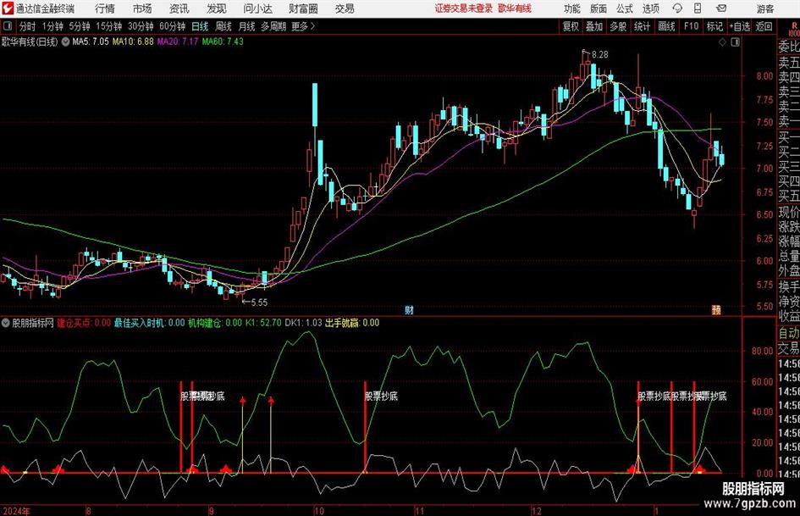Click the MA20: 7.17 label
800x516 pixels.
(178, 42)
